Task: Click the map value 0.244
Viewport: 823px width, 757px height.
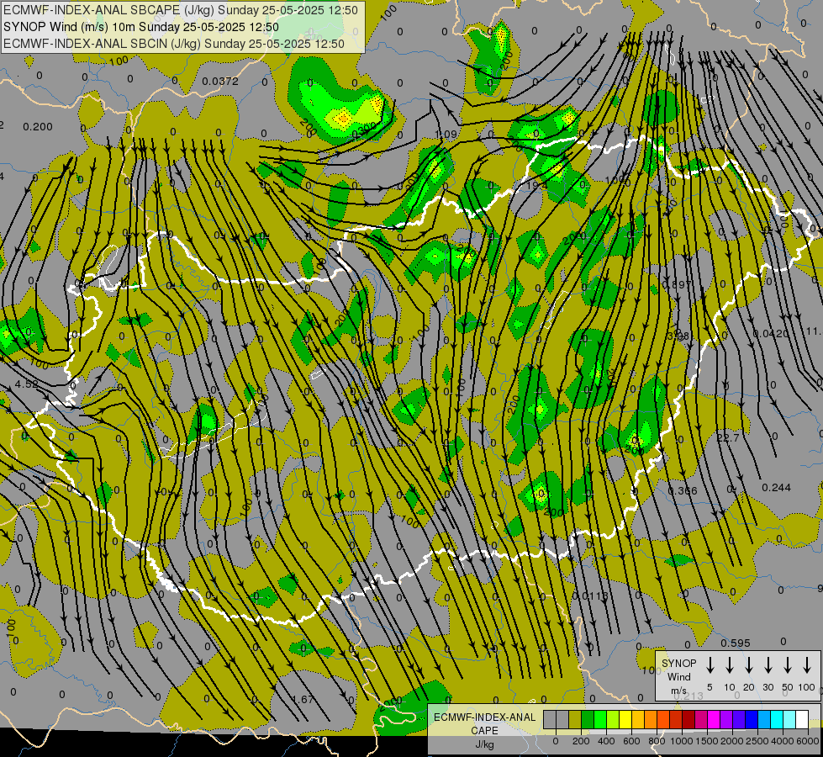Action: (x=776, y=488)
